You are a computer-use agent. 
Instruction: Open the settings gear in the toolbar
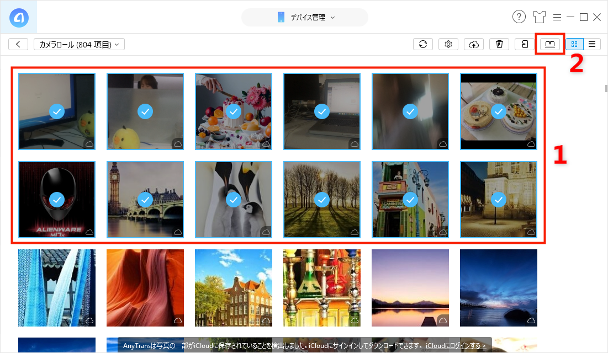click(x=448, y=44)
